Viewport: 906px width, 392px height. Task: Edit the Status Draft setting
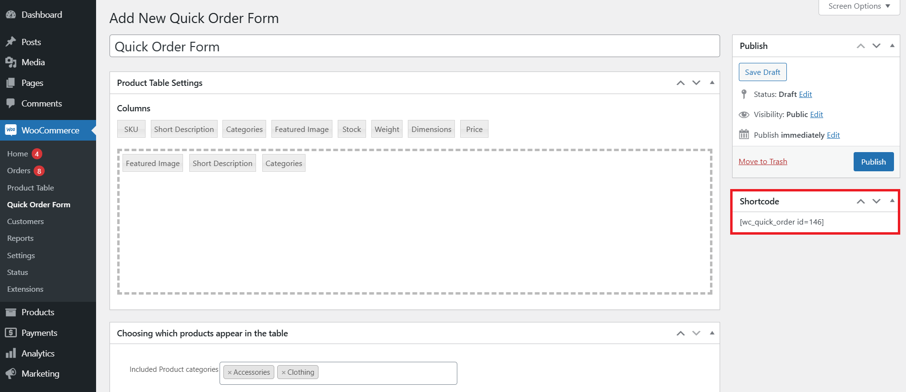click(x=805, y=95)
